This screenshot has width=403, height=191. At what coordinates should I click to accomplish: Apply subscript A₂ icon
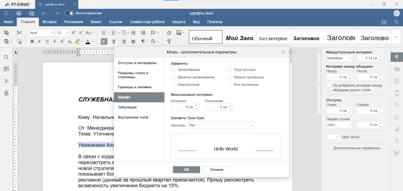click(70, 41)
